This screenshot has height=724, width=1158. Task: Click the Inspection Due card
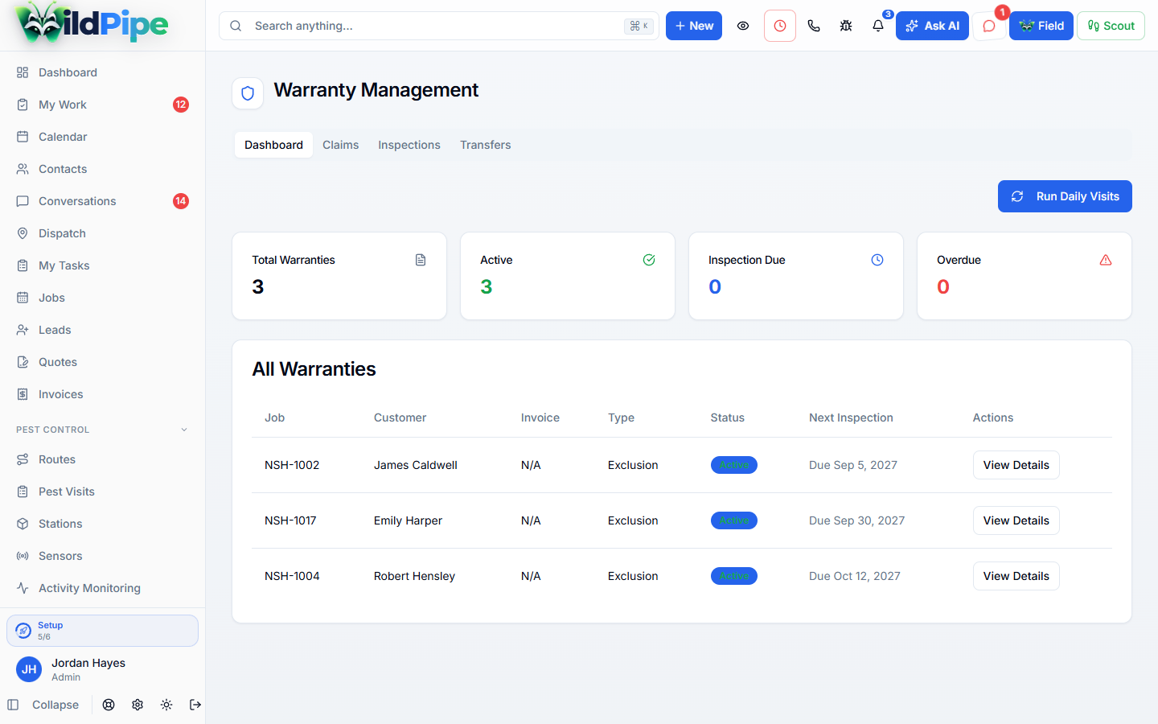(x=796, y=276)
